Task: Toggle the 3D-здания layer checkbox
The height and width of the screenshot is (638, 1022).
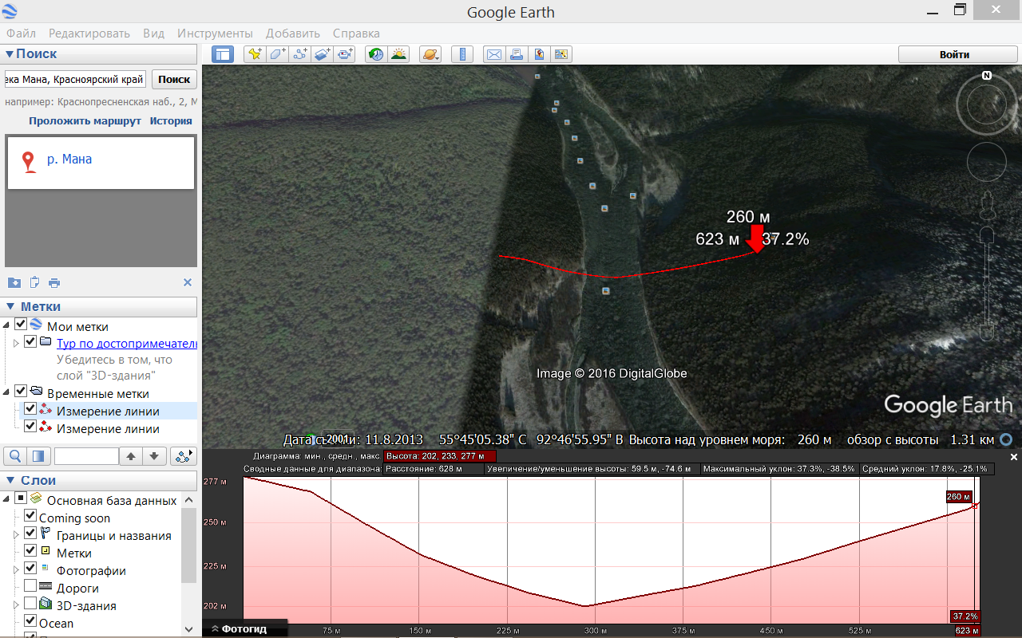Action: (30, 604)
